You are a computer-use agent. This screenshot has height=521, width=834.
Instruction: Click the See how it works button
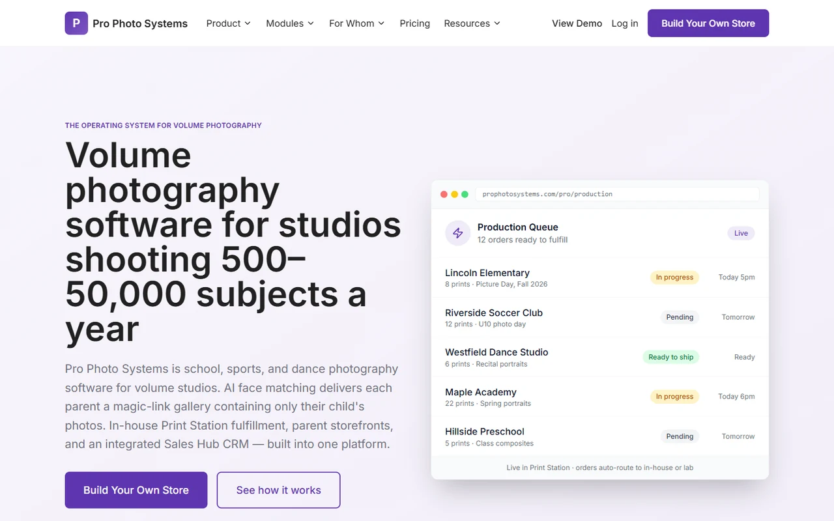[279, 490]
